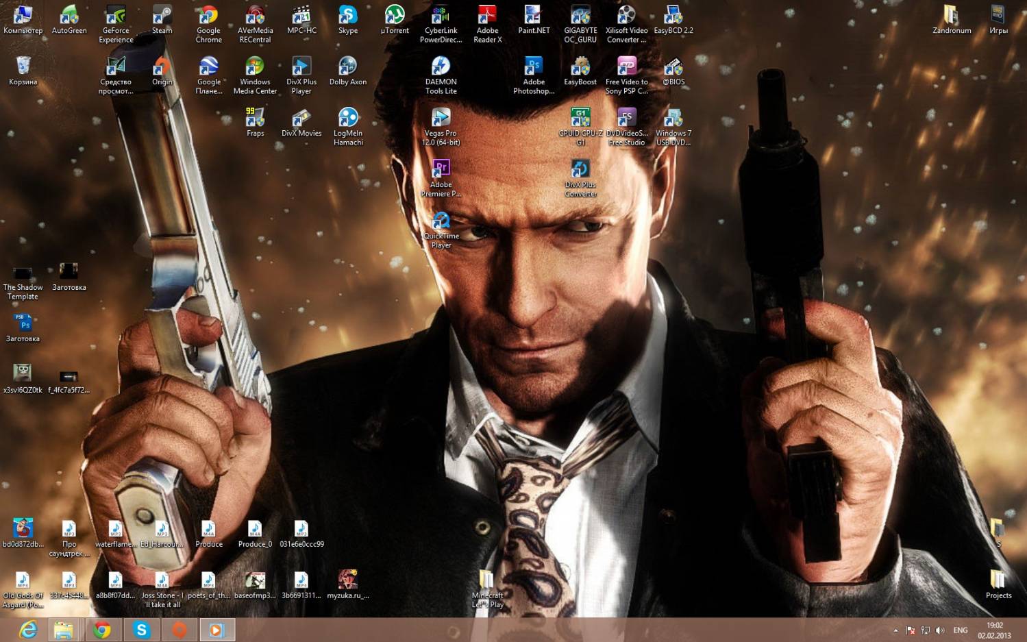
Task: Open the EasyBCD 2.2 shortcut
Action: coord(673,20)
